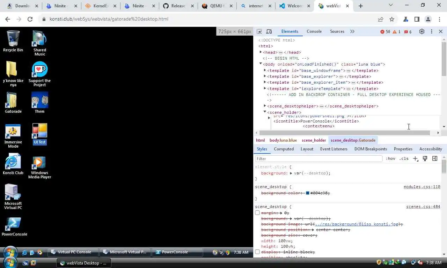This screenshot has height=268, width=447.
Task: Toggle Chrome side panel icon
Action: click(417, 19)
